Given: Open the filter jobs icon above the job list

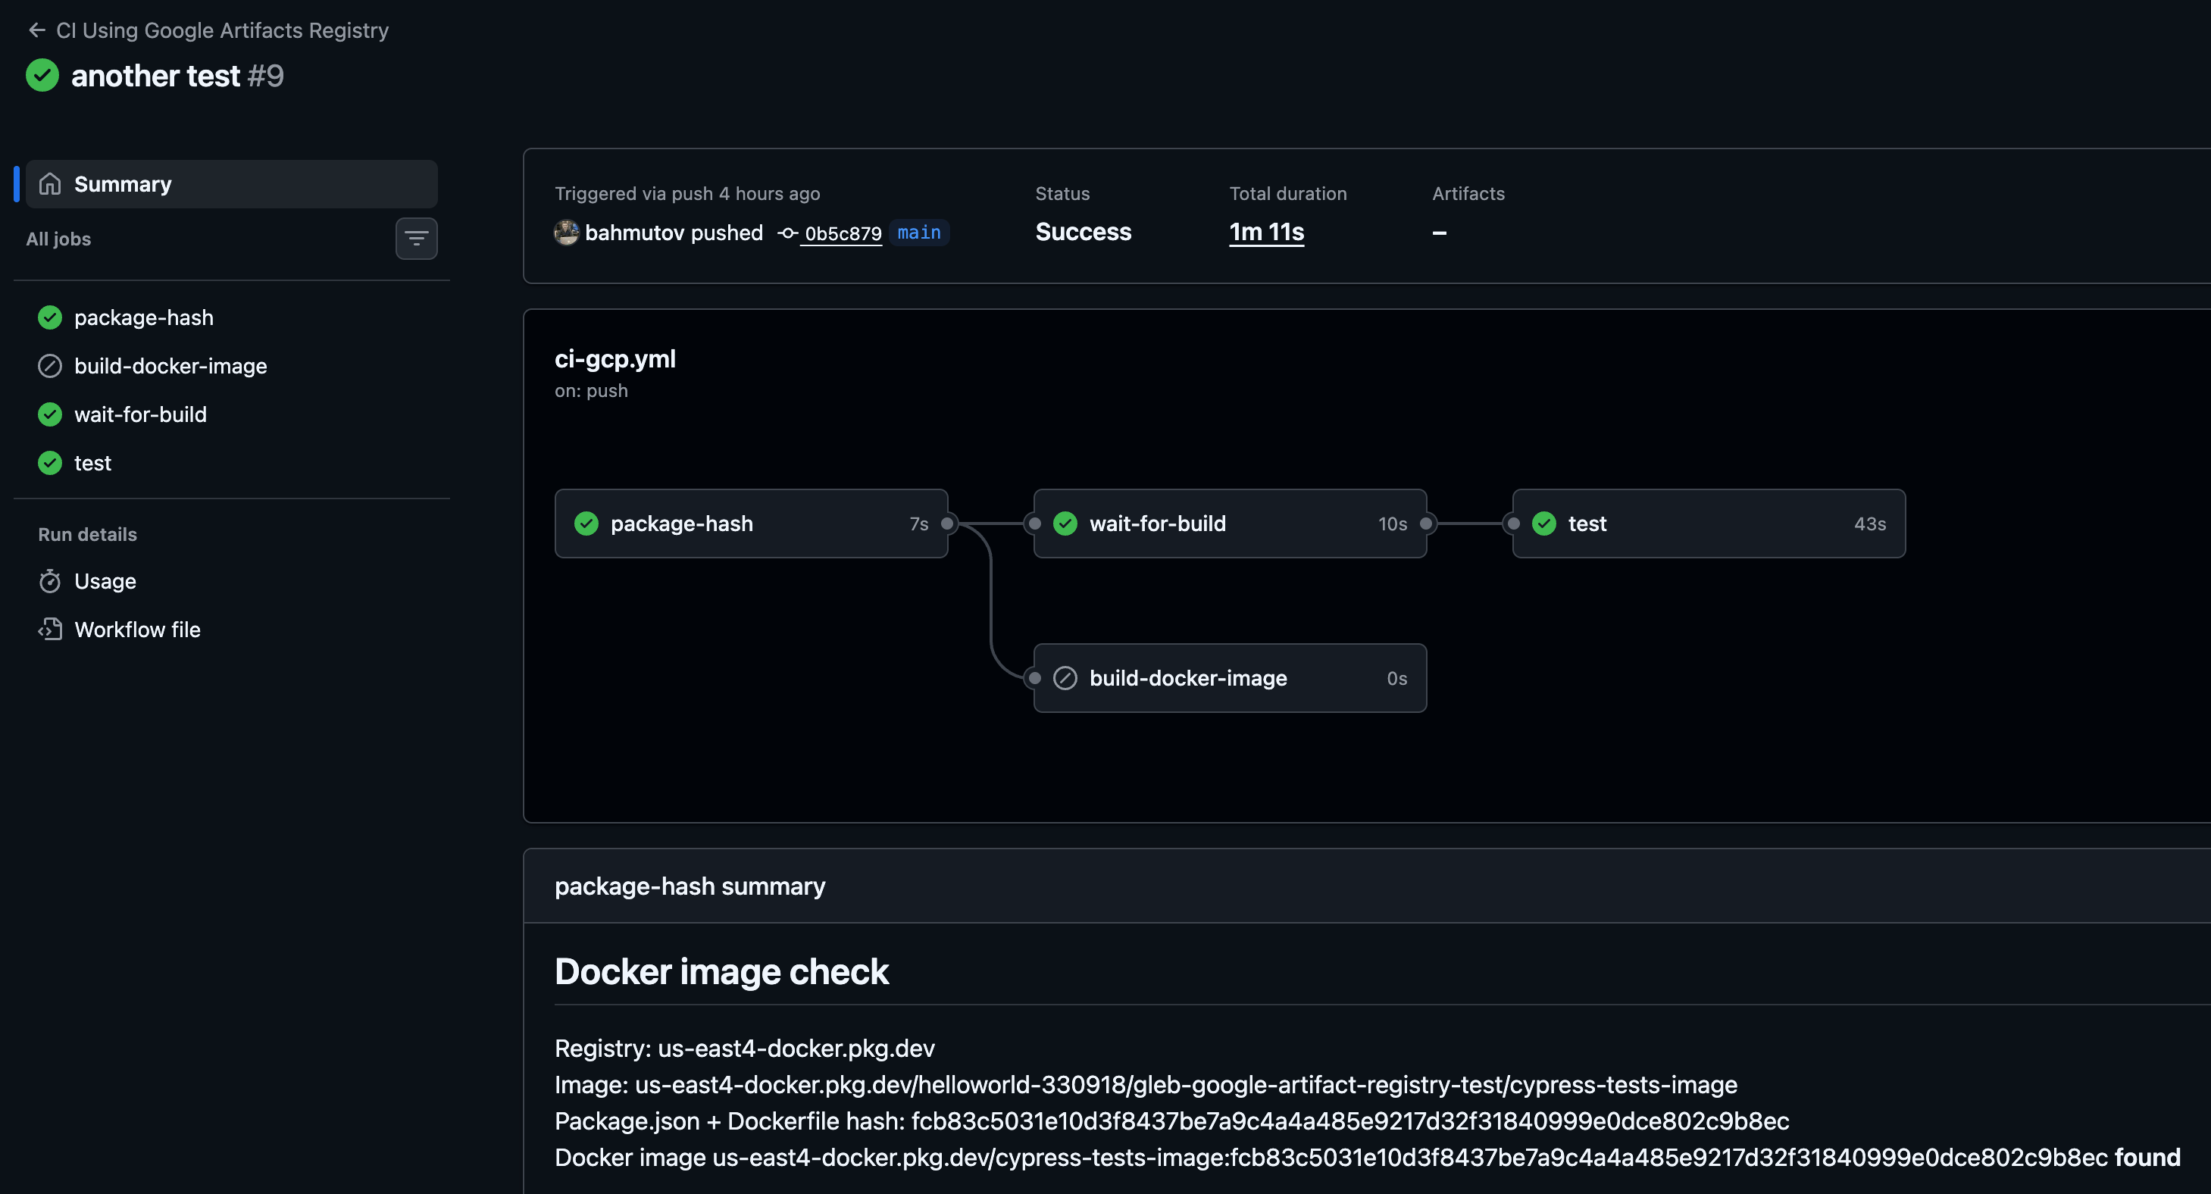Looking at the screenshot, I should [x=416, y=239].
